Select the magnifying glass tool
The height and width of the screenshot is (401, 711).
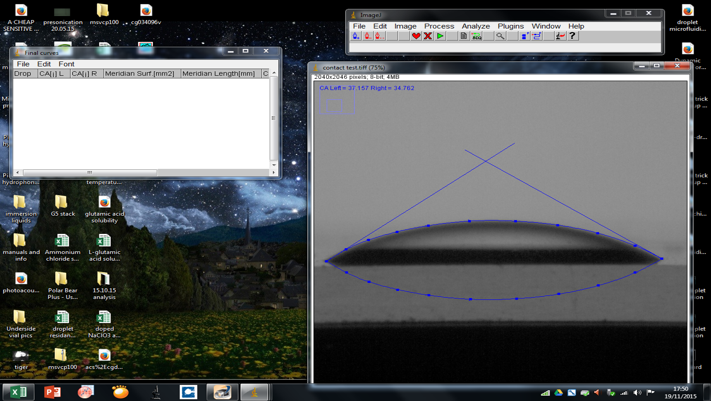[x=500, y=36]
